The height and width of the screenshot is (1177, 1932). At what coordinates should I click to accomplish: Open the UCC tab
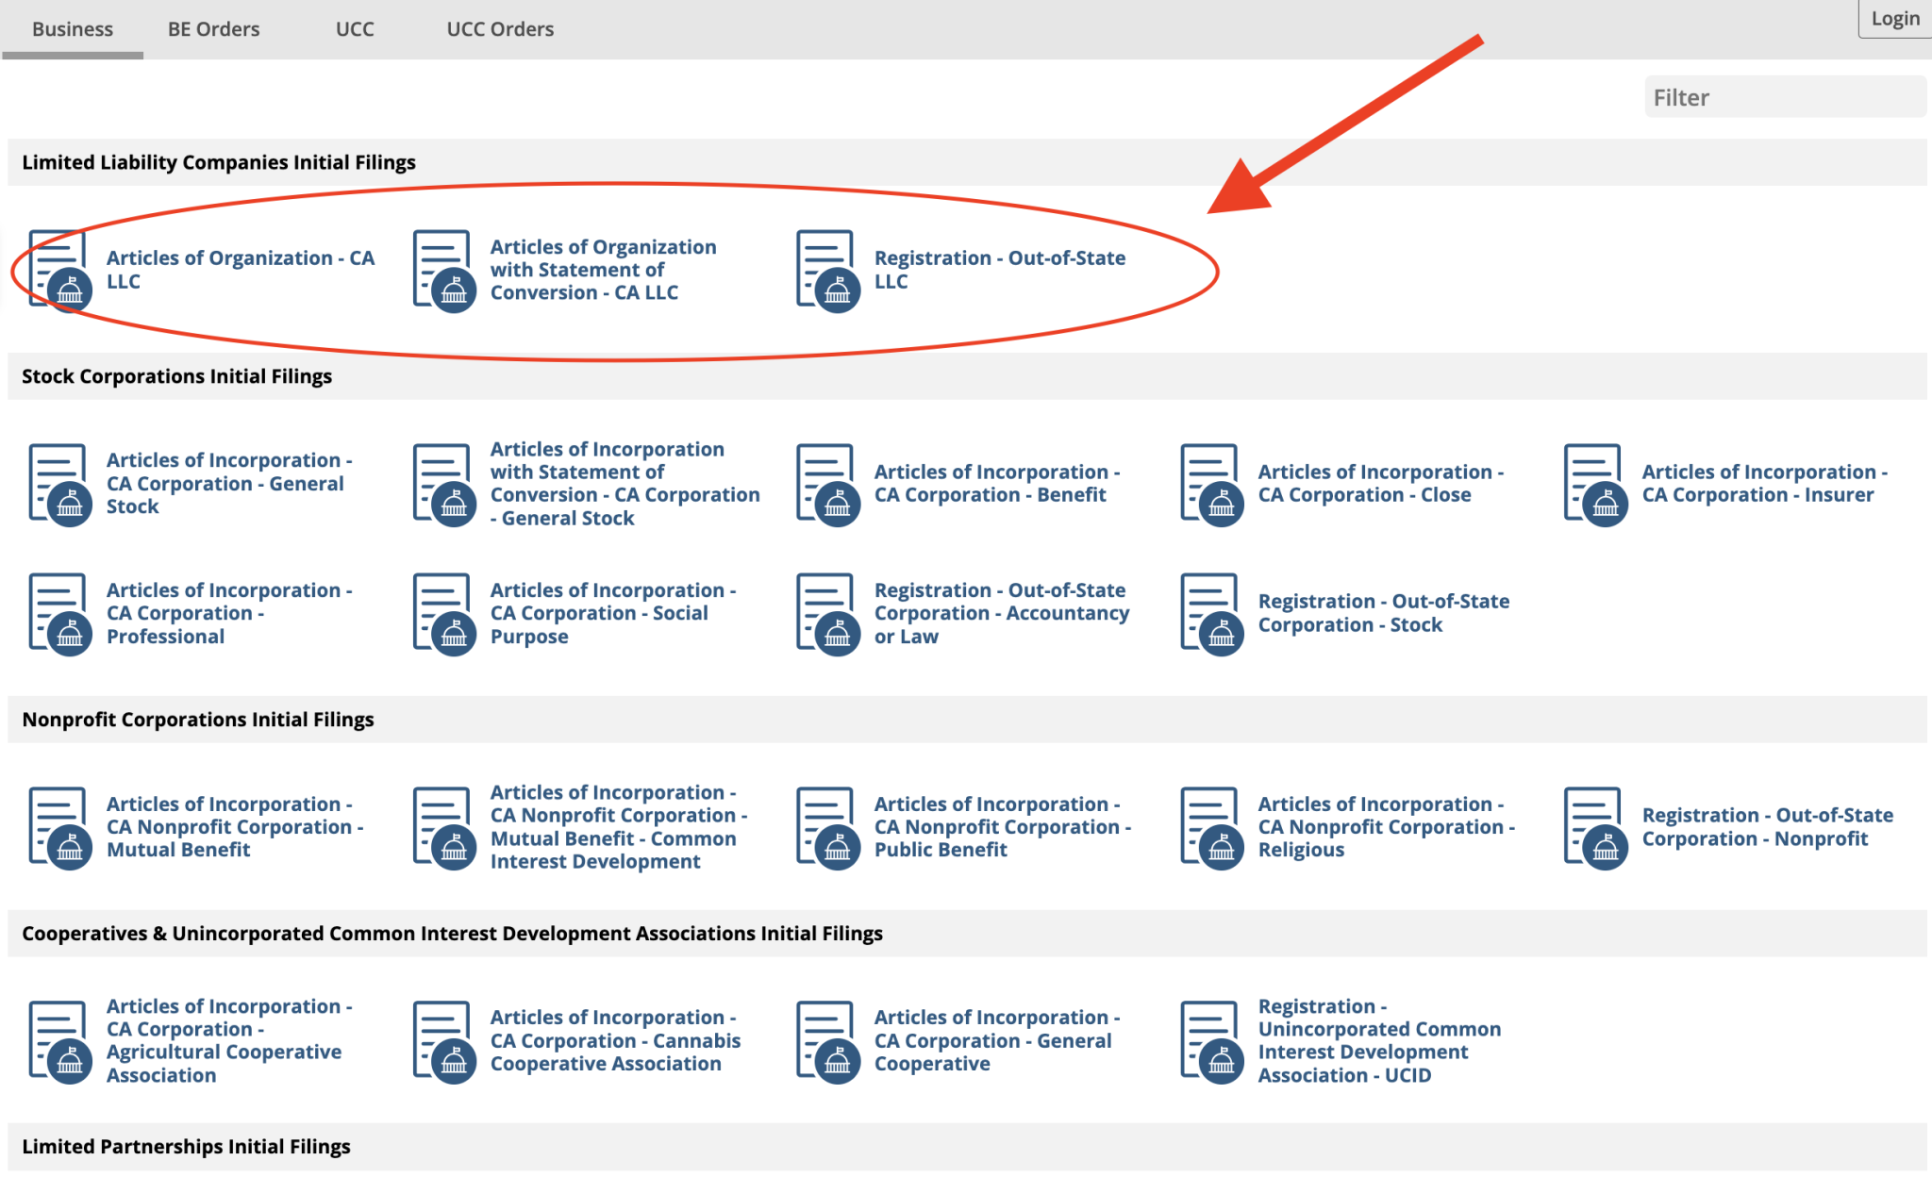pos(355,29)
